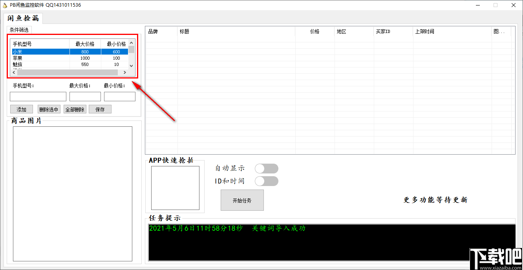The width and height of the screenshot is (523, 270).
Task: Click the filter list horizontal scrollbar thumb
Action: [68, 73]
